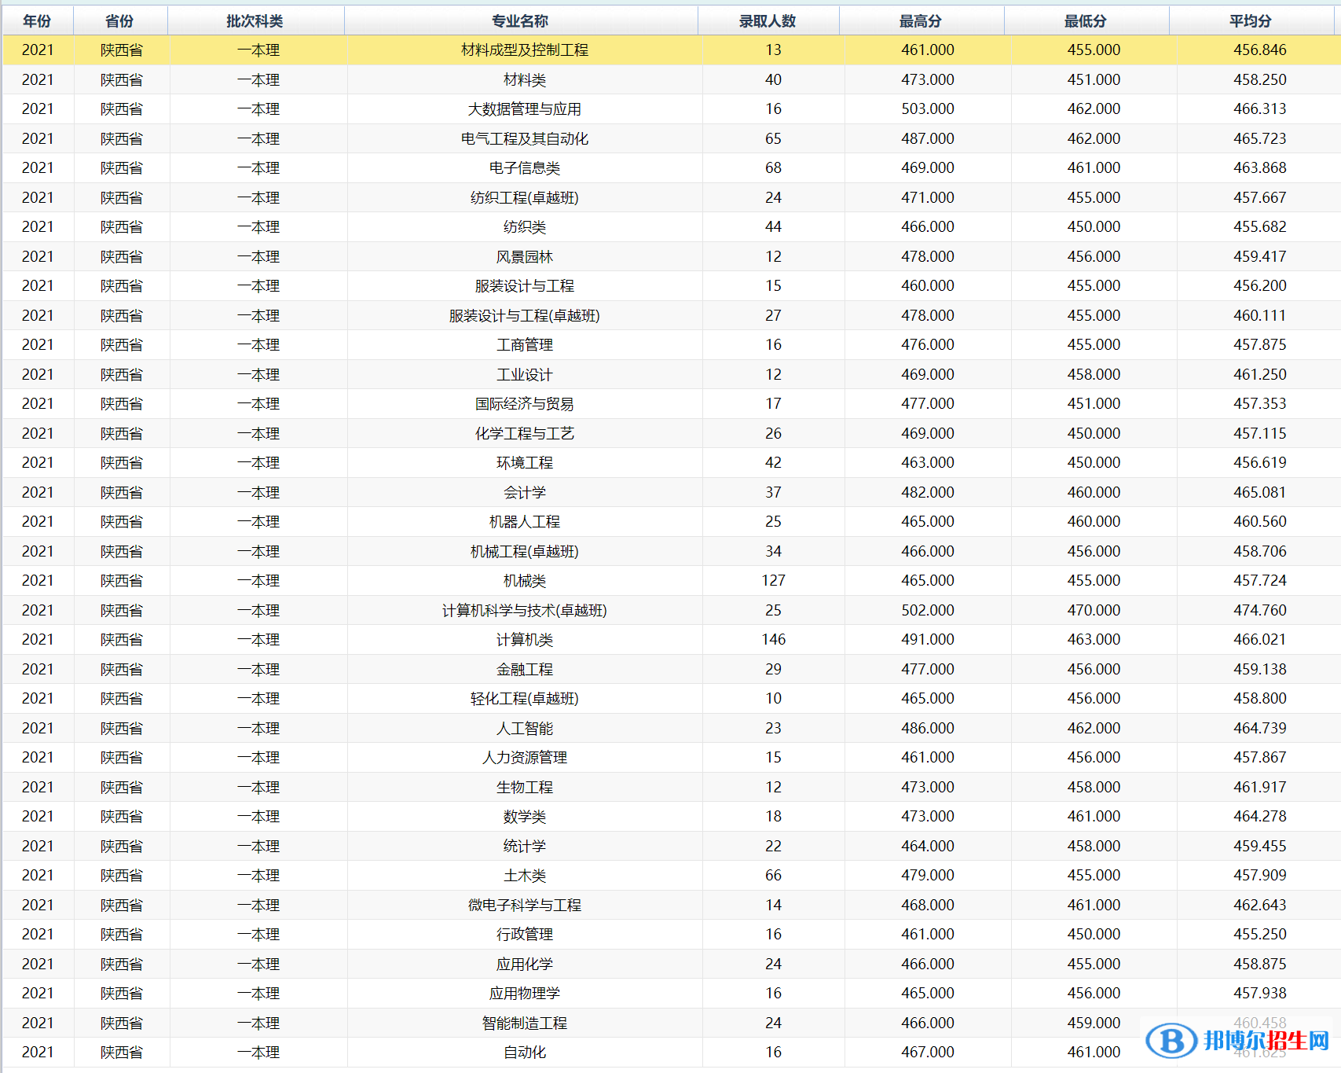Screen dimensions: 1341x1073
Task: Click the 平均分 column header
Action: click(x=1251, y=21)
